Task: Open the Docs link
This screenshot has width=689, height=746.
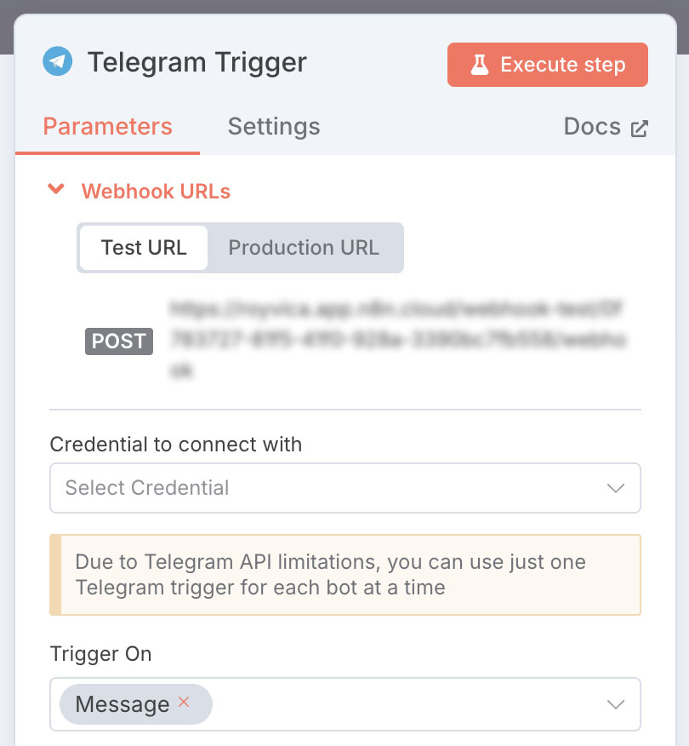Action: (593, 127)
